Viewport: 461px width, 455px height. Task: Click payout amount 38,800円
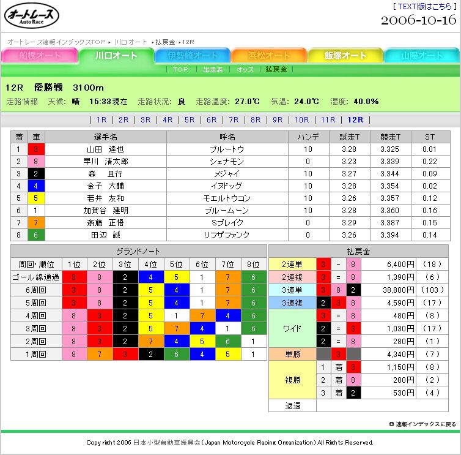click(x=399, y=290)
